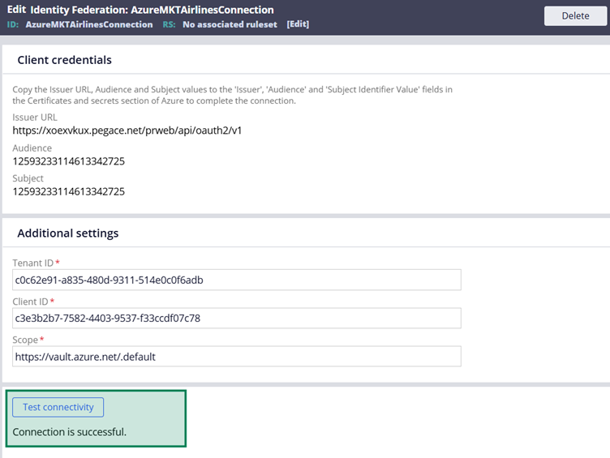
Task: Open the [Edit] ruleset link
Action: point(298,24)
